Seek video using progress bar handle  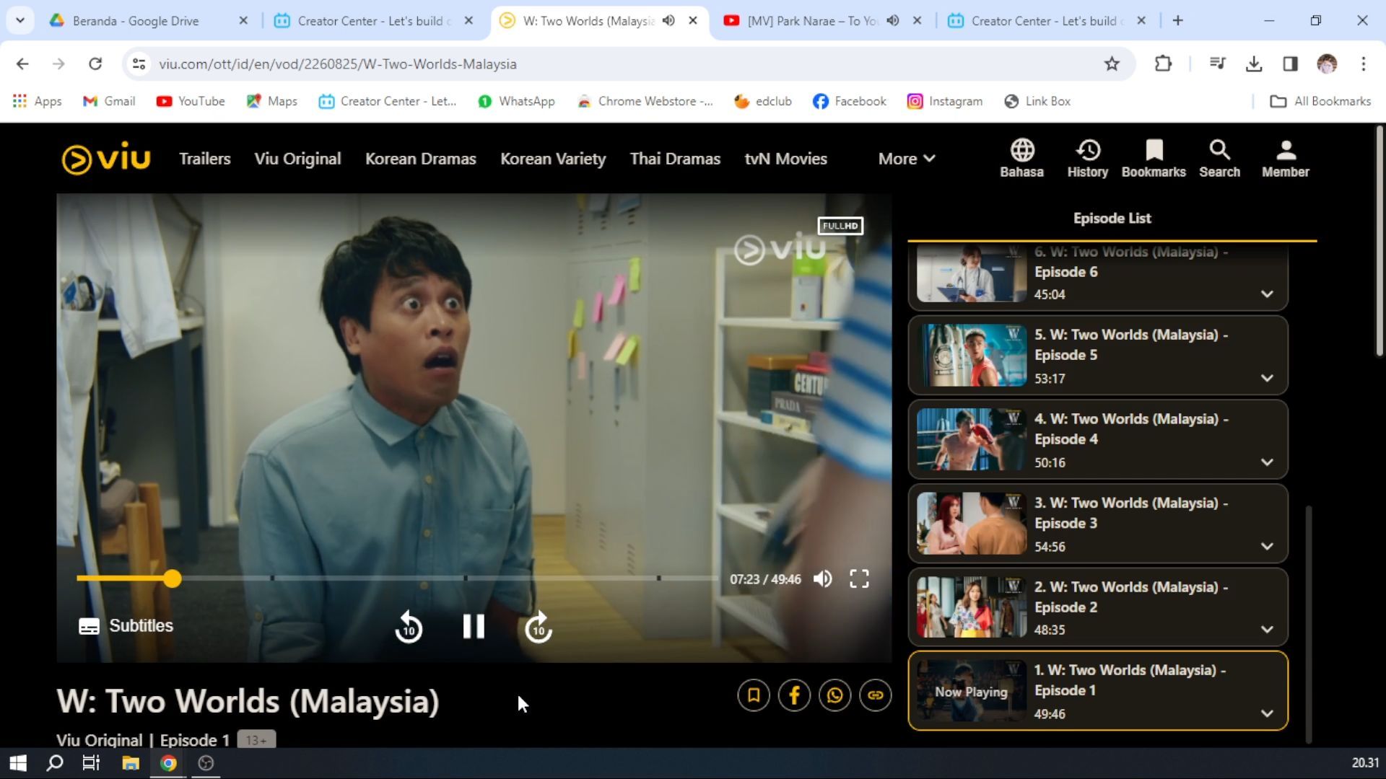tap(172, 578)
